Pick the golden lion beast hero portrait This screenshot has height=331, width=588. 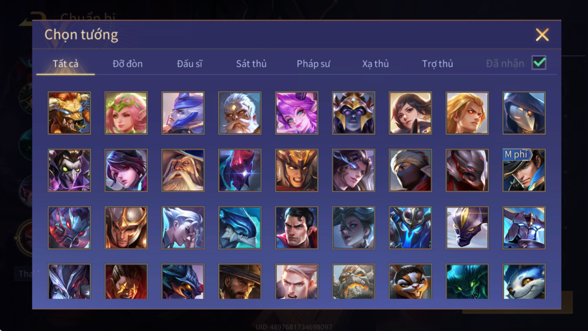[x=69, y=113]
